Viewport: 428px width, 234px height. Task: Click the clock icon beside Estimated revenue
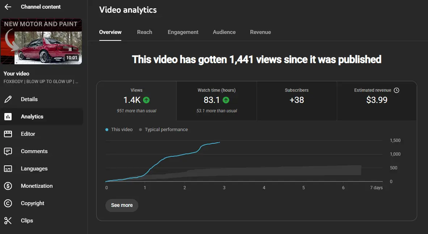396,90
